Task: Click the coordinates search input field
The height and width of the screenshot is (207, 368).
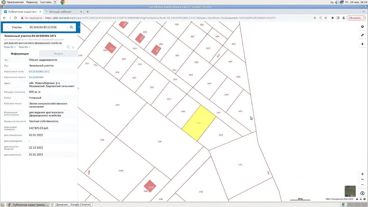Action: pyautogui.click(x=47, y=27)
